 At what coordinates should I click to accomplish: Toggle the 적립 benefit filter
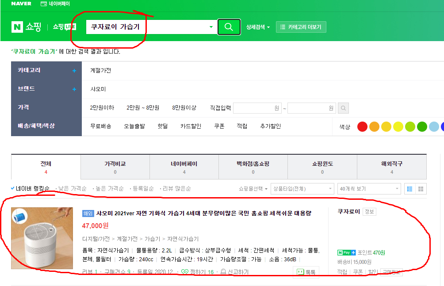pyautogui.click(x=242, y=126)
